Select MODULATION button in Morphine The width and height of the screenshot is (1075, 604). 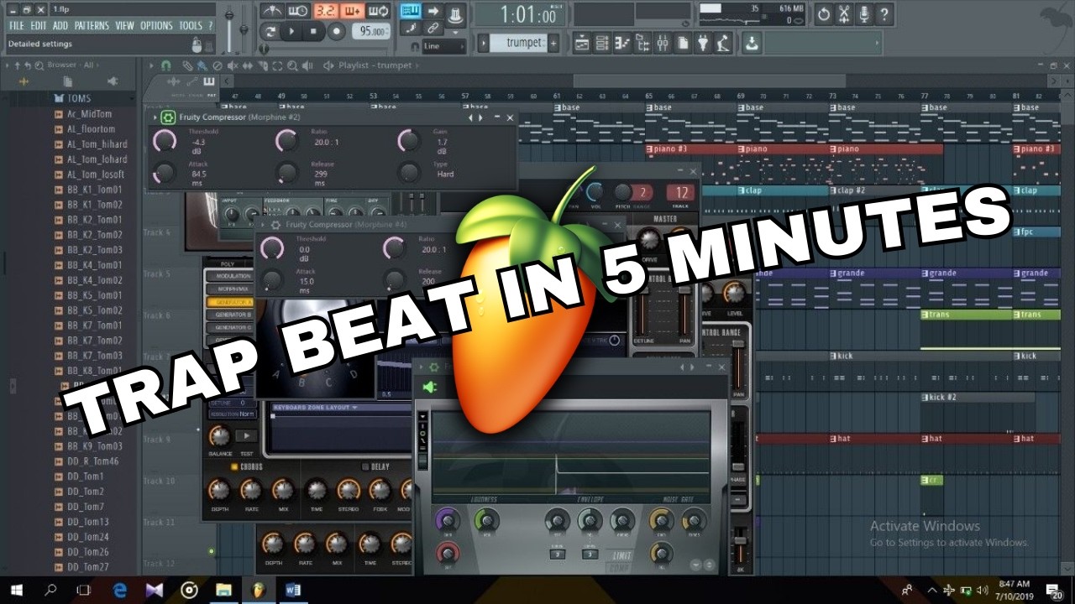(x=229, y=275)
